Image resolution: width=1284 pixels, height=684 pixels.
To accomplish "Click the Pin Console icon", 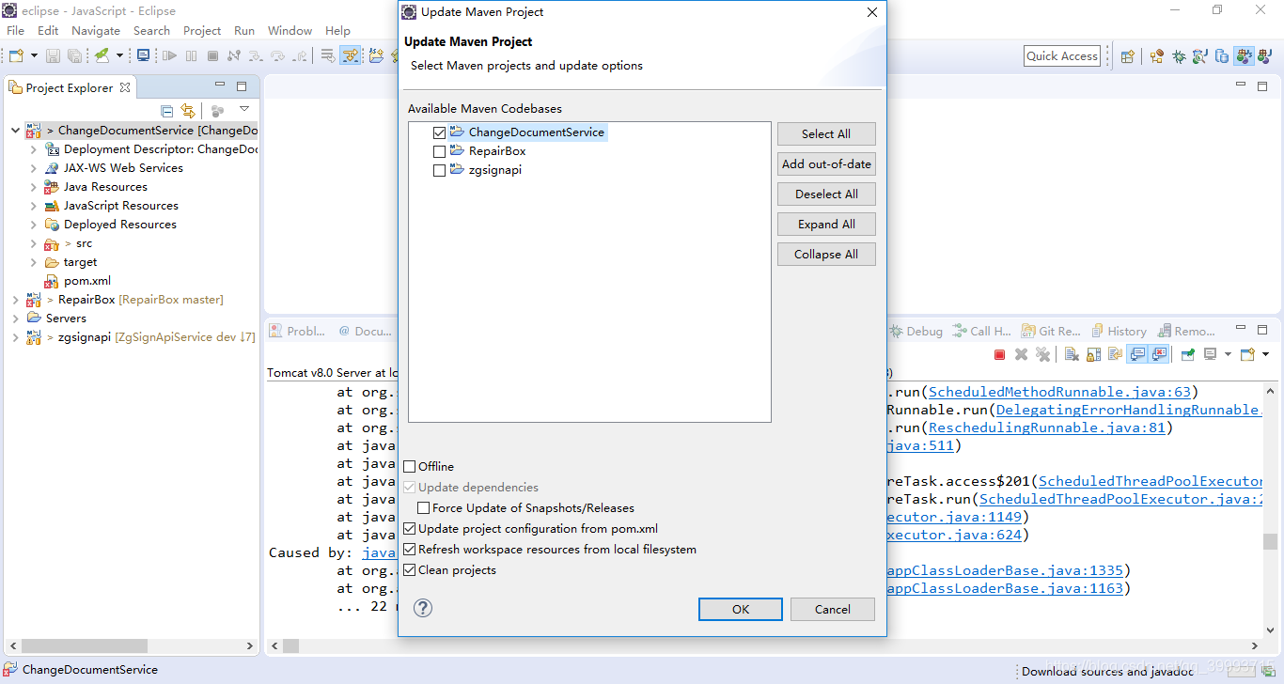I will tap(1187, 354).
